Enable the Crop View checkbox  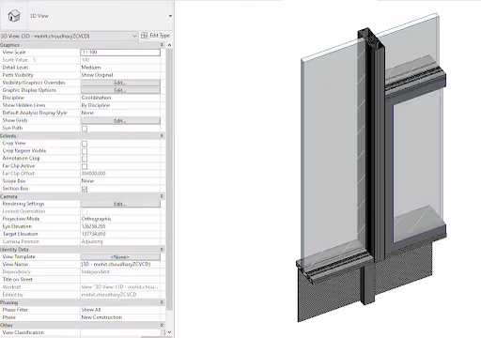85,144
